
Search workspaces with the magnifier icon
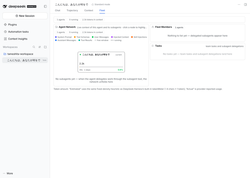pos(34,47)
